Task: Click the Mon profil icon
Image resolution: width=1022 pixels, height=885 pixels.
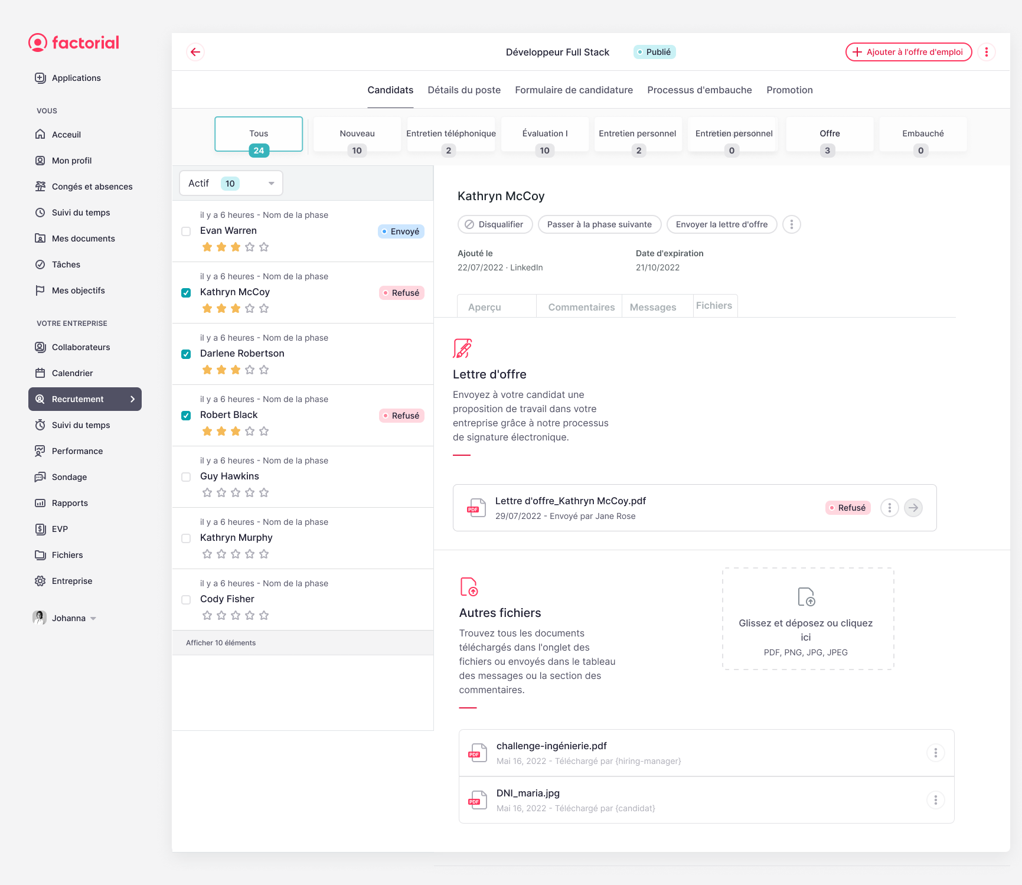Action: click(x=40, y=161)
